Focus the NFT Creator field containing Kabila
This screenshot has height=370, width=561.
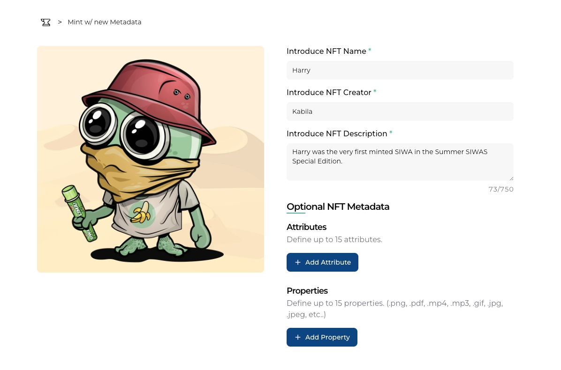400,111
